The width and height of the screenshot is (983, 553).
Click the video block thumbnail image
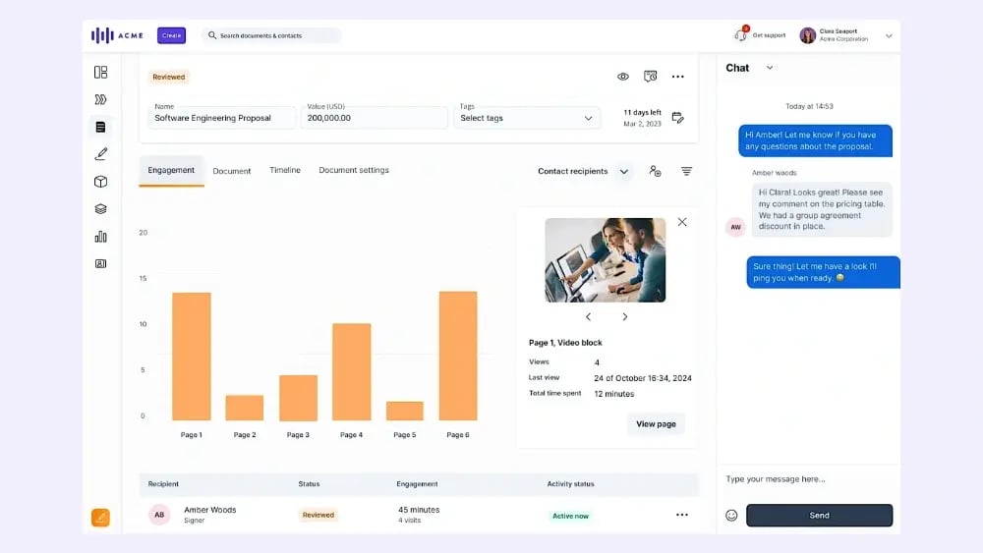(605, 260)
